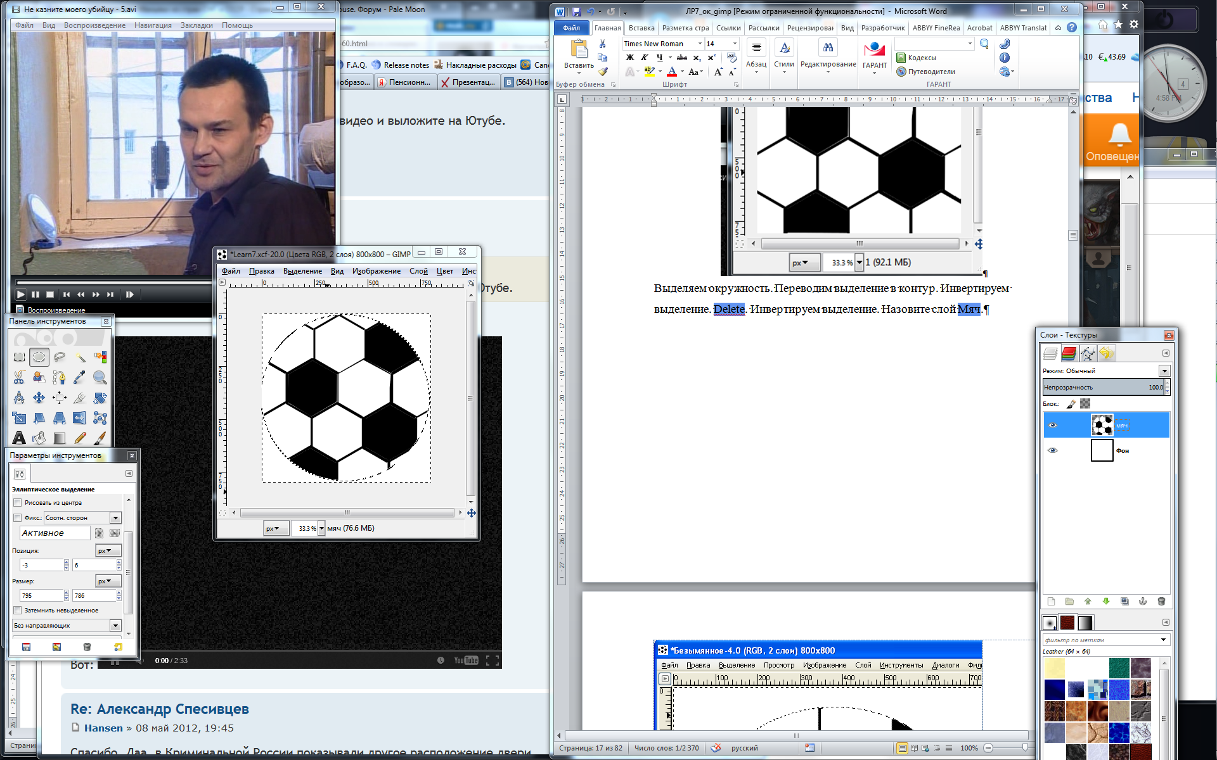
Task: Click Word Format Painter brush icon
Action: [603, 72]
